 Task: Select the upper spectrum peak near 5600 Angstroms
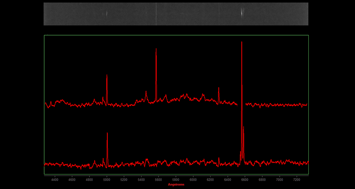pos(156,49)
